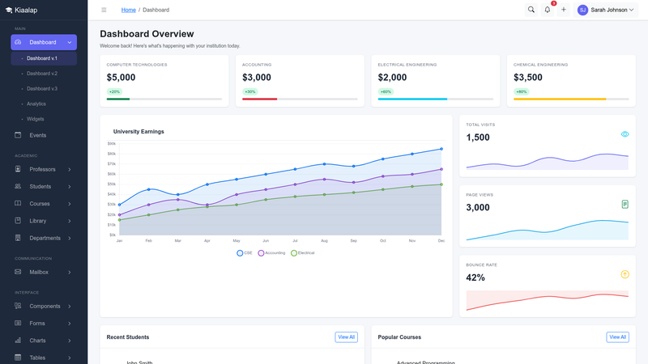Follow the Home breadcrumb link

click(x=129, y=10)
